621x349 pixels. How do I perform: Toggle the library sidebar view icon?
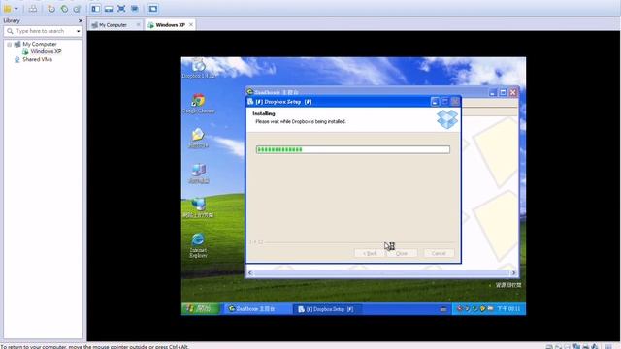tap(96, 9)
